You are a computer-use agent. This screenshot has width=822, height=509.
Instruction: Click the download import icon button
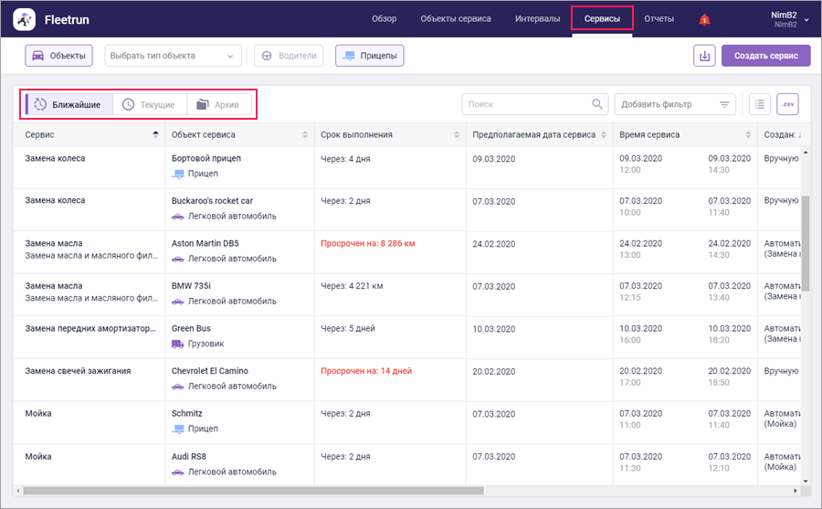[704, 56]
